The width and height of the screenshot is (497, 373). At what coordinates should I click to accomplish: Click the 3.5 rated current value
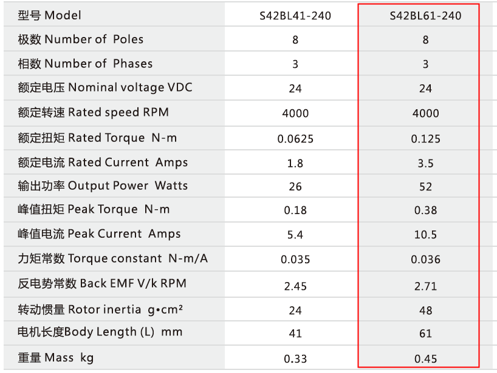(x=425, y=163)
